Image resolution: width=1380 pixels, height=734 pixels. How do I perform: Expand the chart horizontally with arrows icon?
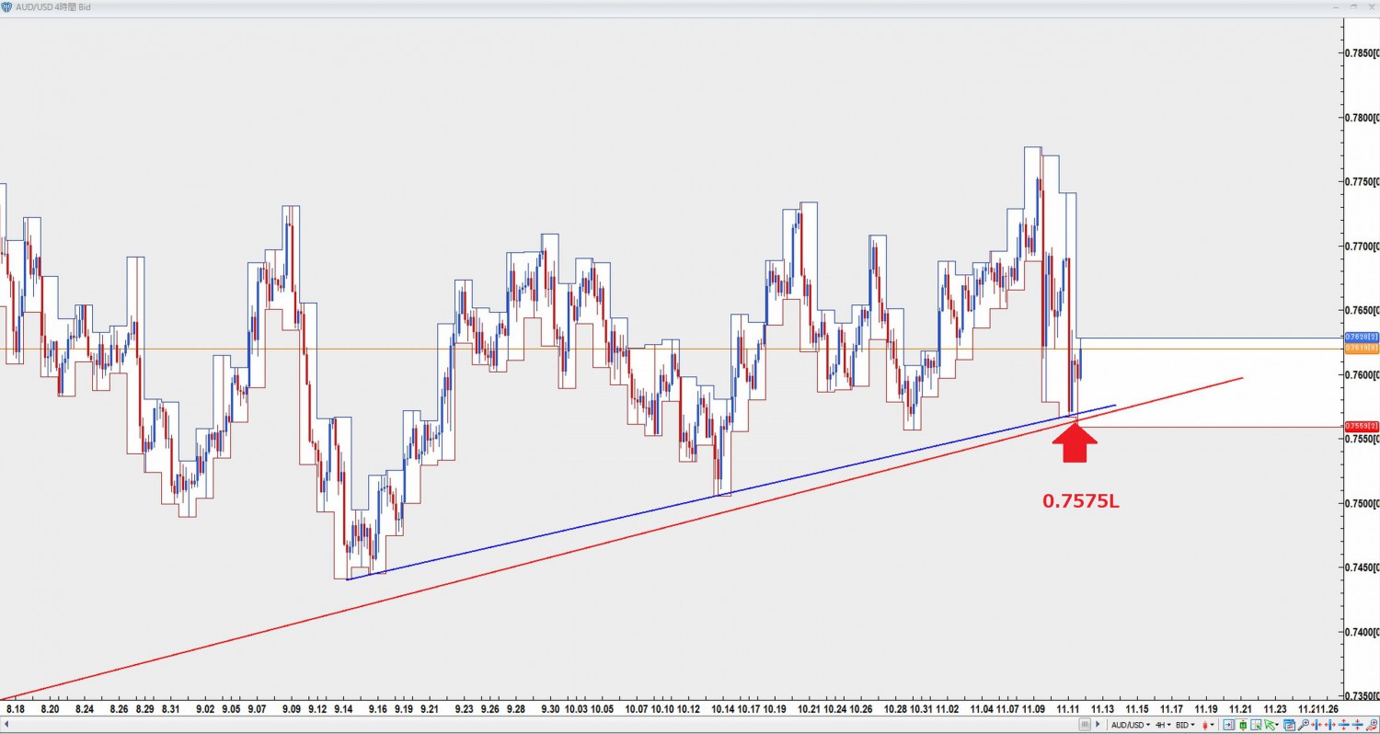click(x=1331, y=725)
